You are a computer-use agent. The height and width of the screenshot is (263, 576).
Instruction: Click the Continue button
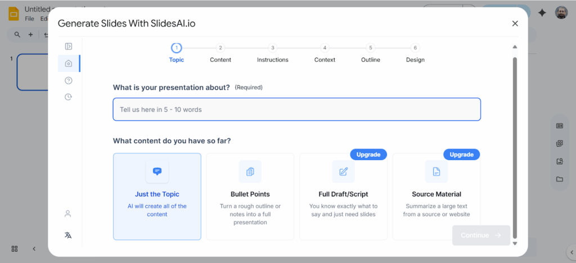pos(481,235)
